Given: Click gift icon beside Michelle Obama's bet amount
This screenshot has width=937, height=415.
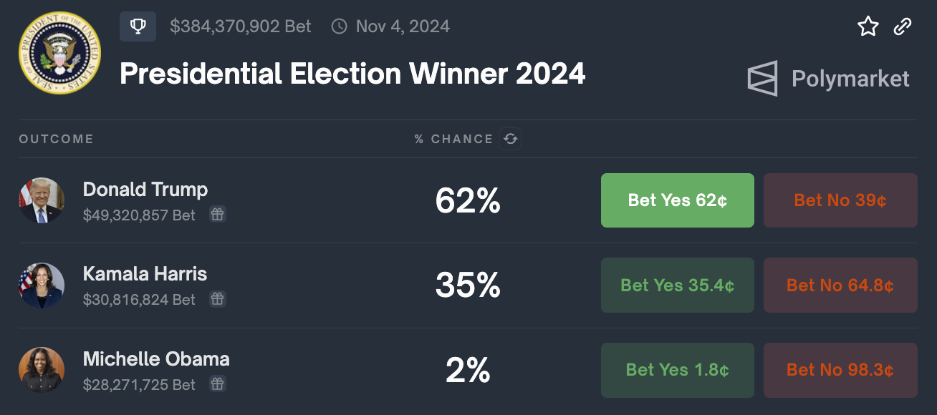Looking at the screenshot, I should 218,384.
